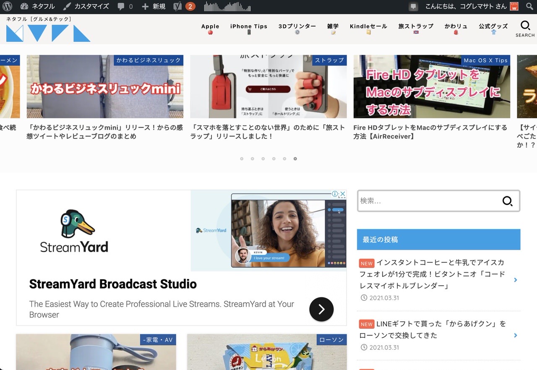
Task: Open Yoast SEO notifications icon
Action: coord(184,6)
